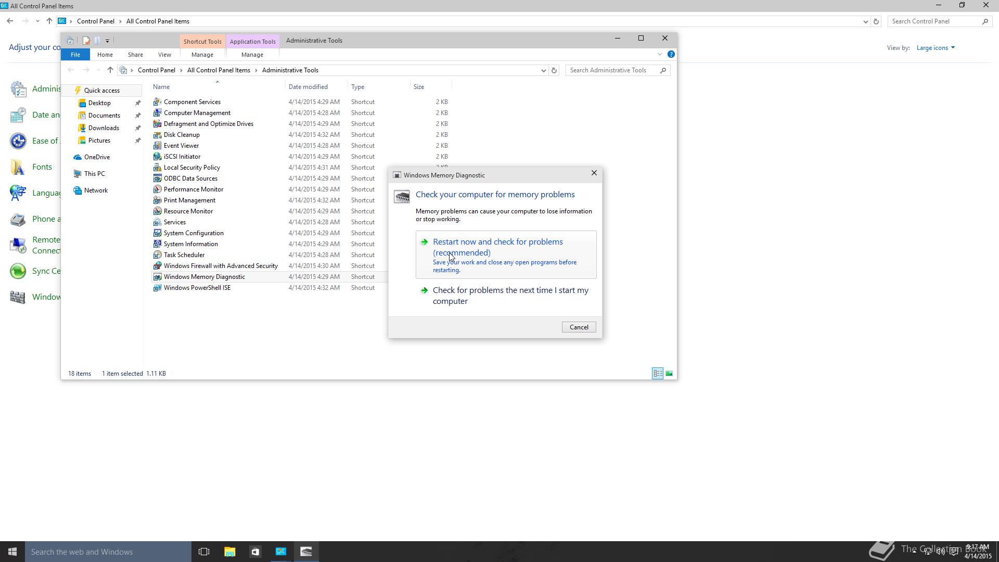The width and height of the screenshot is (999, 562).
Task: Select the Windows PowerShell ISE icon
Action: pyautogui.click(x=157, y=288)
